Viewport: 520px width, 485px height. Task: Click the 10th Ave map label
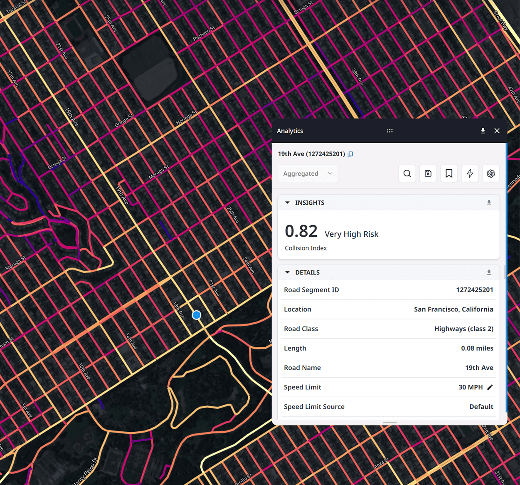tap(84, 371)
